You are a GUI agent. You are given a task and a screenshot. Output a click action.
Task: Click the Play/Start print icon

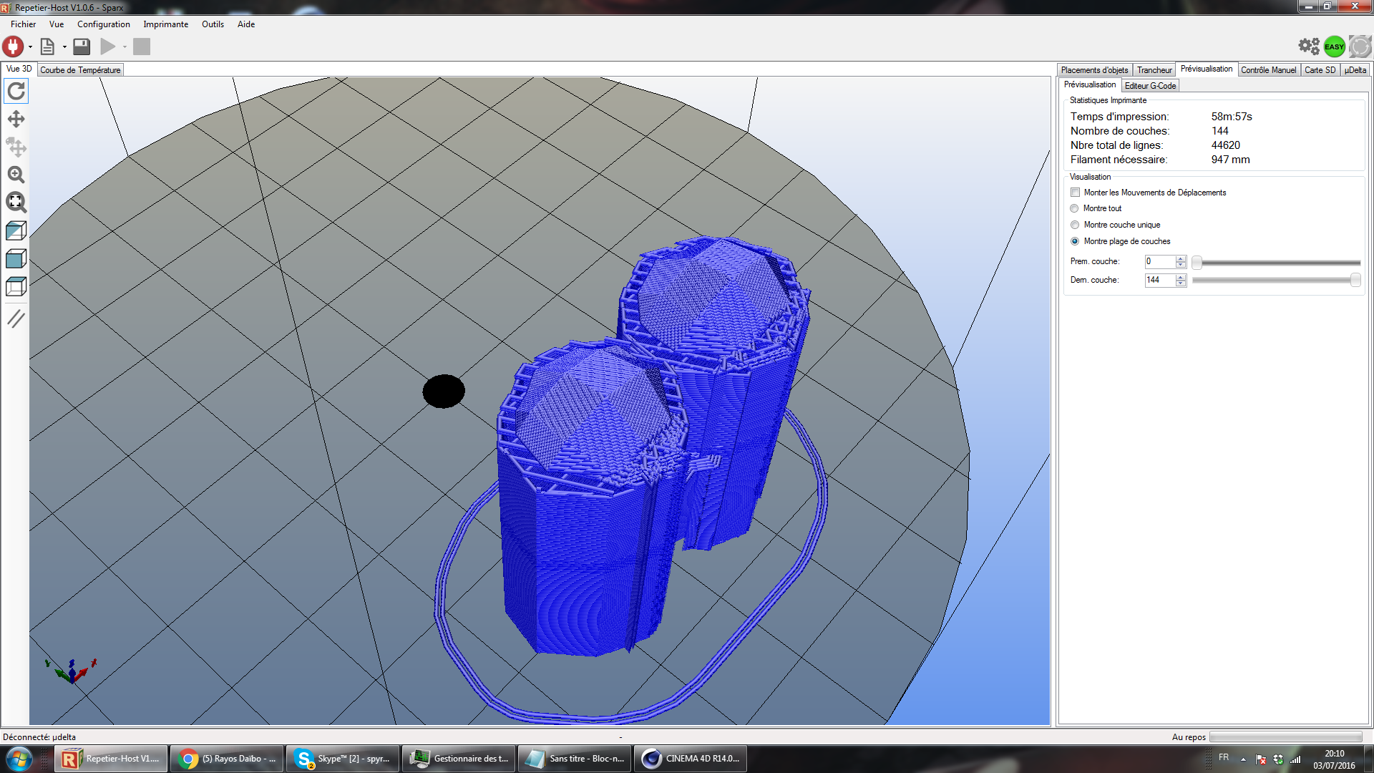click(x=107, y=47)
